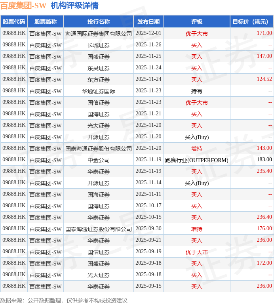Screen dimensions: 274x304
Task: Click the date 2025-11-26
Action: (148, 44)
